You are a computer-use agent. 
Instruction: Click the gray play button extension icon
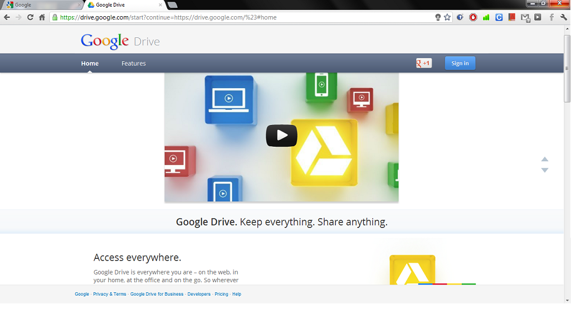coord(538,17)
